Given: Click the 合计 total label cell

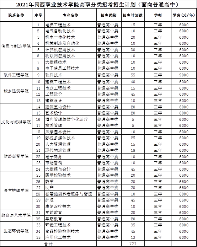Looking at the screenshot, I should click(x=48, y=243).
